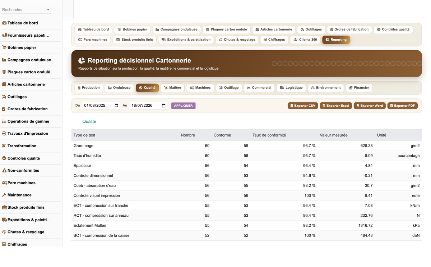431x267 pixels.
Task: Click the Plaques carton ondulé sidebar layers icon
Action: [4, 72]
